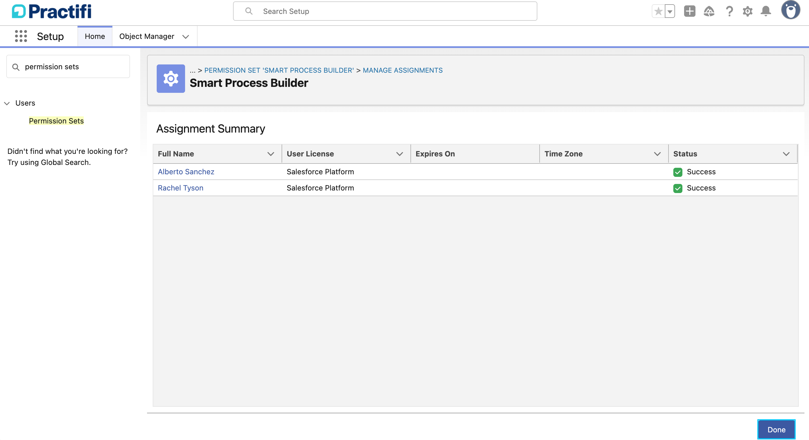
Task: Expand the Object Manager tab chevron
Action: (x=186, y=37)
